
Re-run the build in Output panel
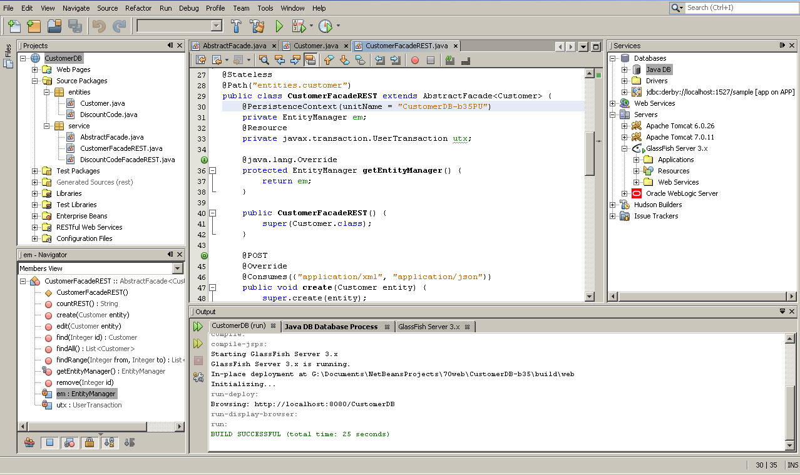pos(198,327)
